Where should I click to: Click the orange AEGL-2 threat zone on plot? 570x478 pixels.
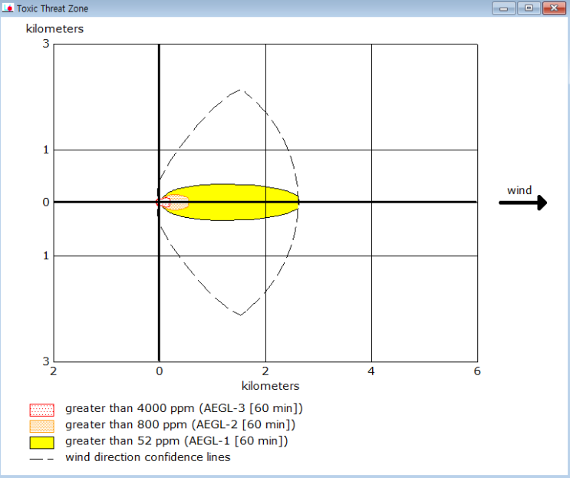tap(180, 202)
